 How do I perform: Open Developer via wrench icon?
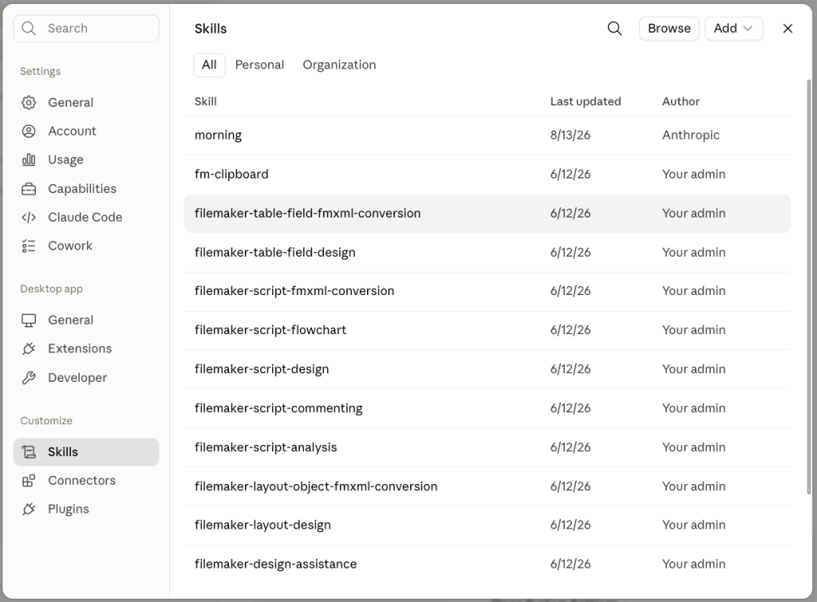click(x=29, y=378)
